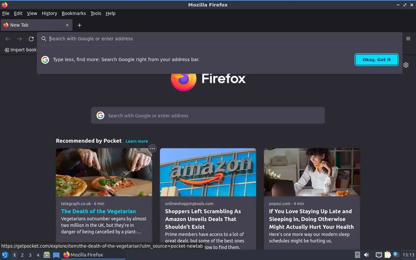
Task: Click the Firefox icon in title bar
Action: coord(4,5)
